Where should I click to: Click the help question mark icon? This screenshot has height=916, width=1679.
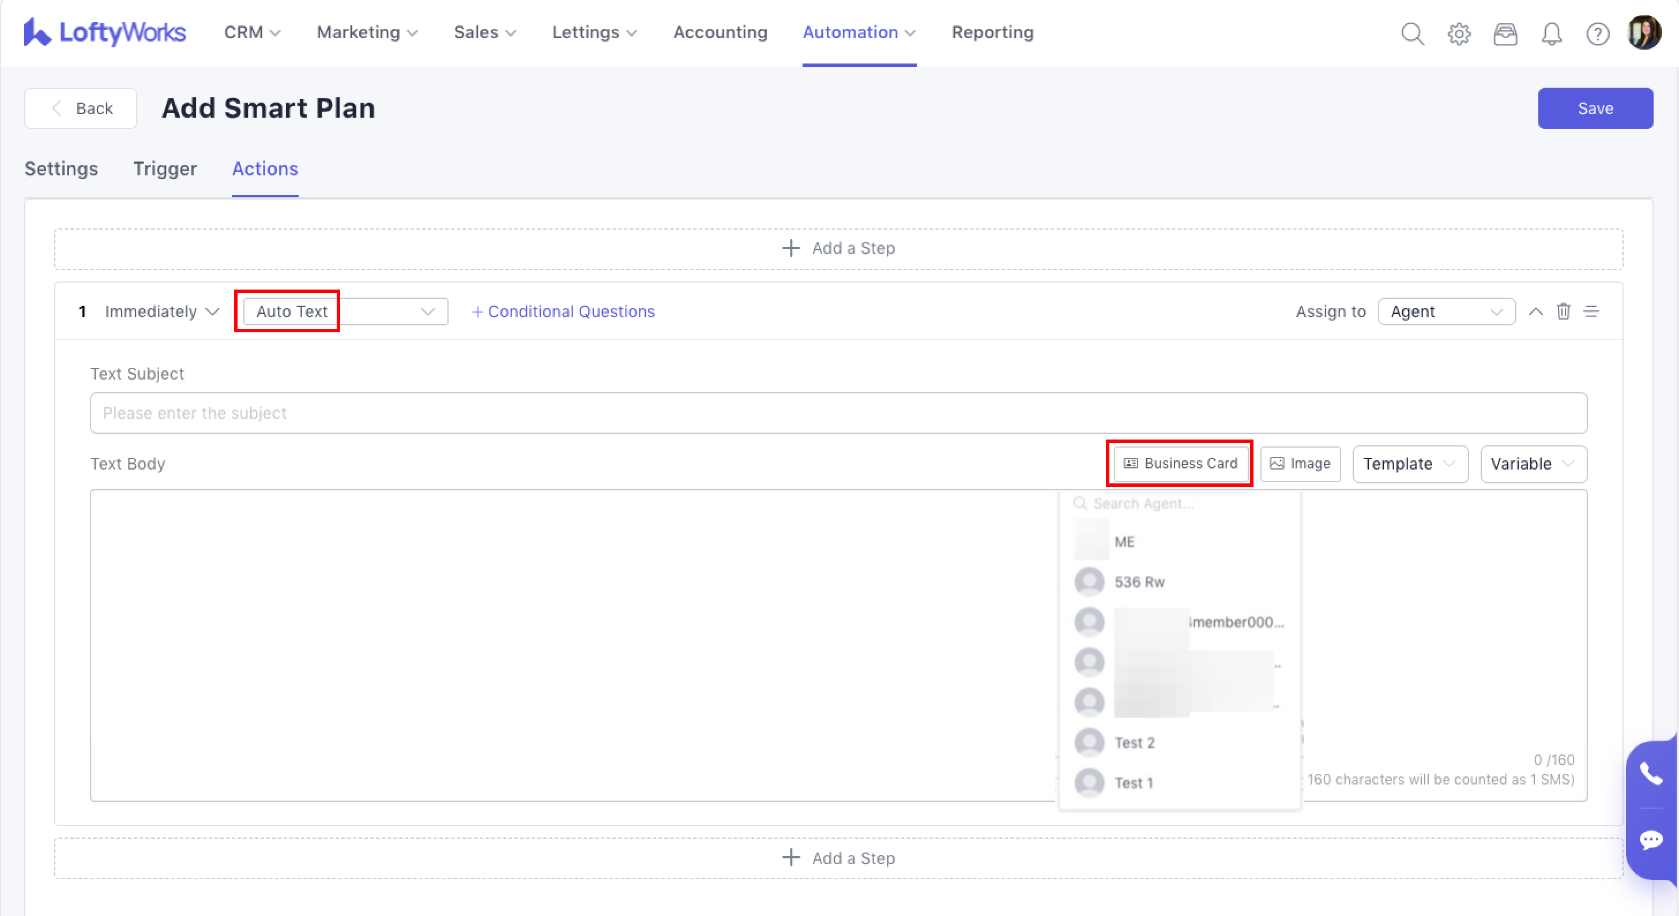pos(1598,33)
